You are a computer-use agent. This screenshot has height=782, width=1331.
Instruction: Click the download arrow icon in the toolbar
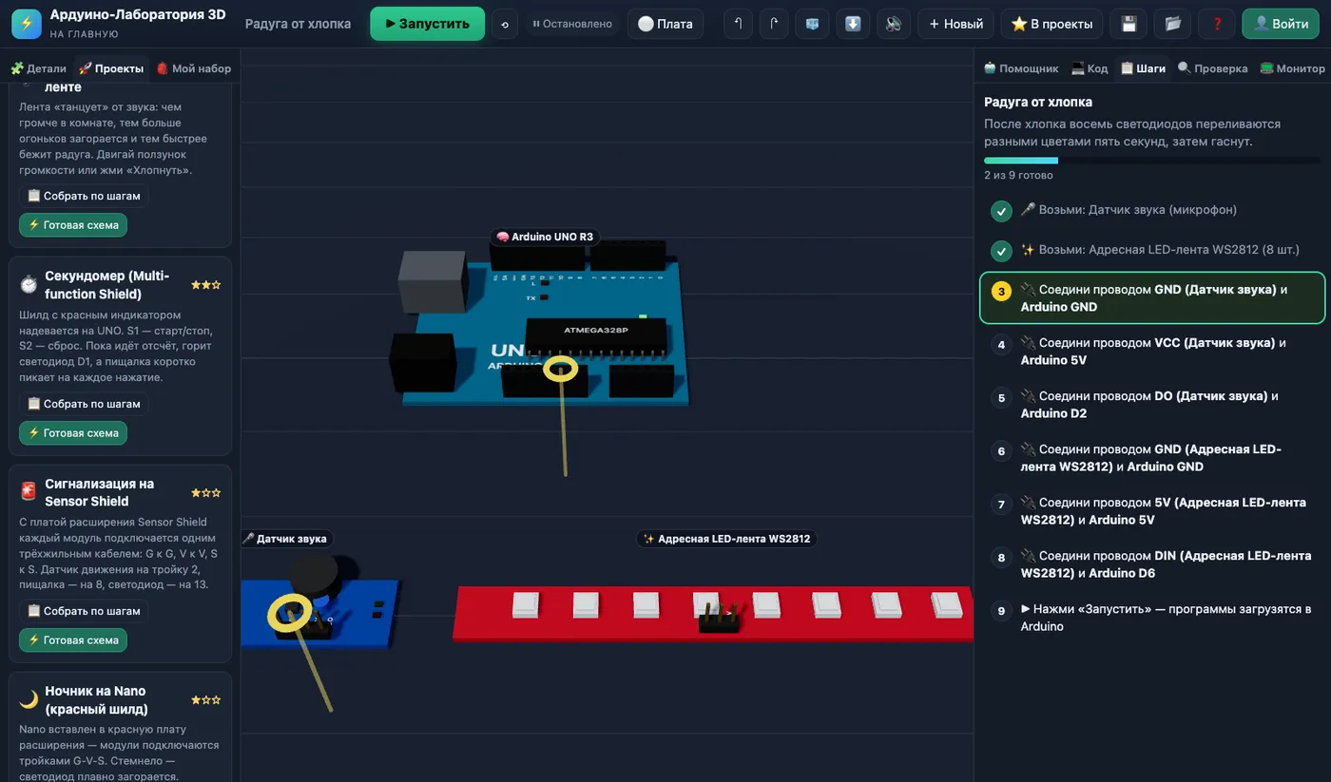[x=854, y=24]
